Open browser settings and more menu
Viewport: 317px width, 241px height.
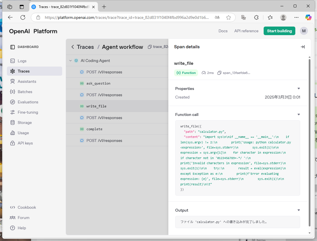(x=296, y=17)
